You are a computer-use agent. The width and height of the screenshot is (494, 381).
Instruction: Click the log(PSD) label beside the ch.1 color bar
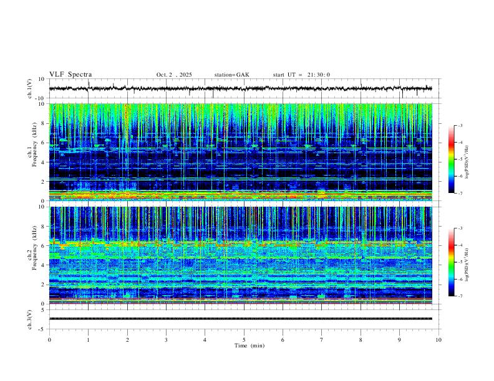(467, 162)
